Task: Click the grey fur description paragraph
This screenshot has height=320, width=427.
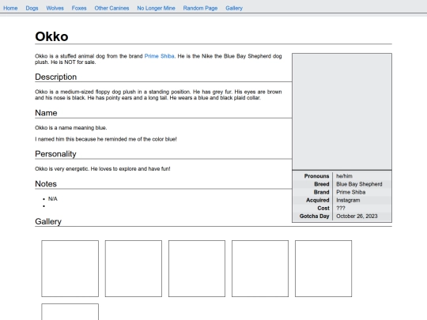Action: point(158,95)
